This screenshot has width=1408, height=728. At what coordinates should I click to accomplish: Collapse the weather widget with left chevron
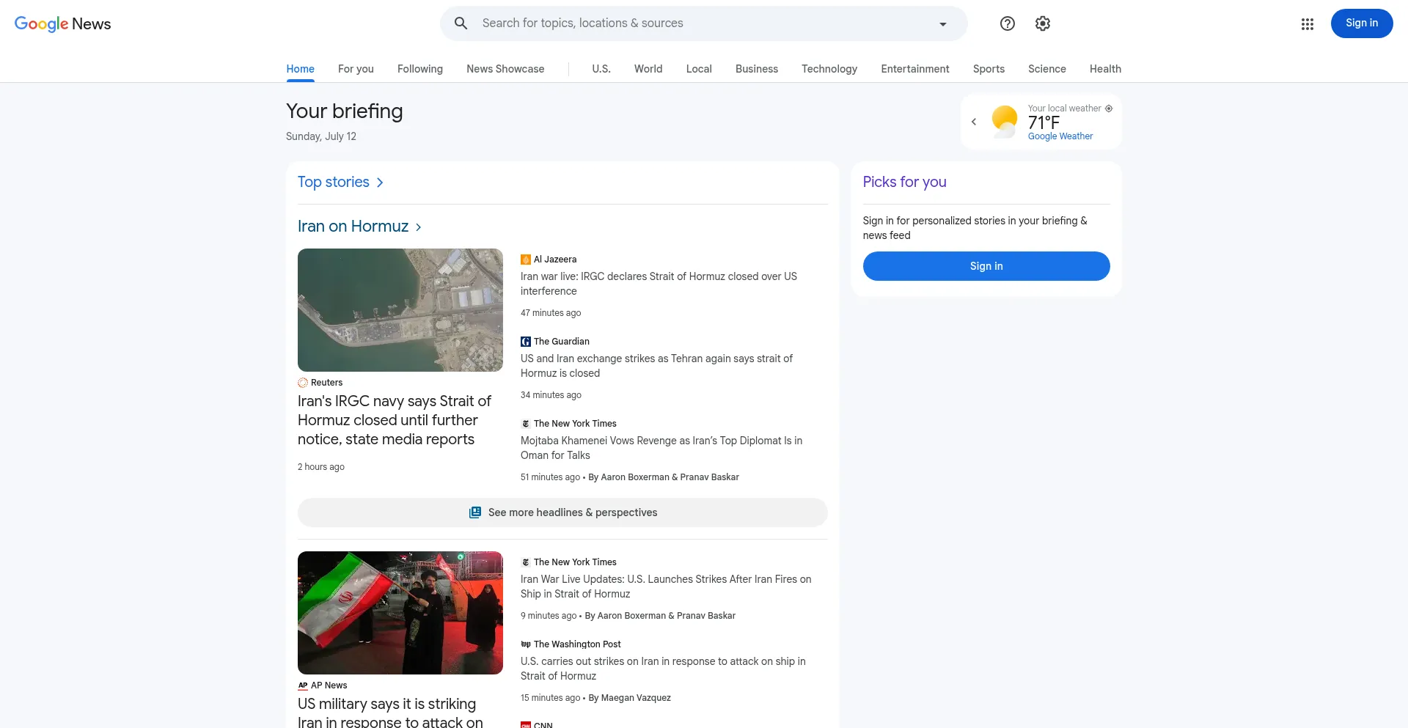click(x=974, y=122)
